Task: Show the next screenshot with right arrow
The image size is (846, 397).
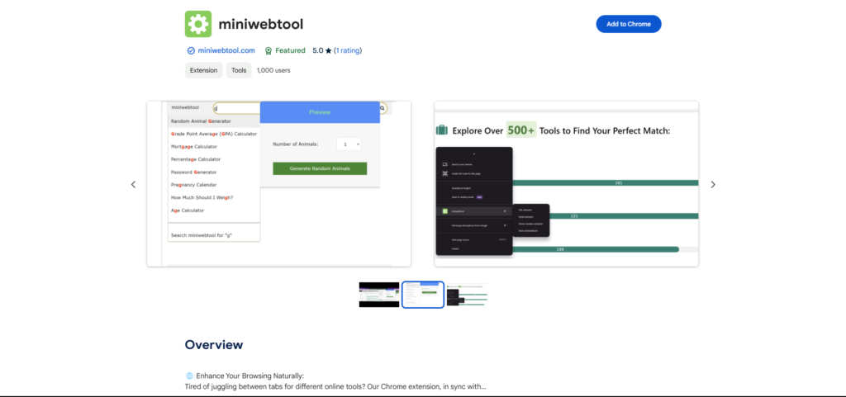Action: pyautogui.click(x=713, y=184)
